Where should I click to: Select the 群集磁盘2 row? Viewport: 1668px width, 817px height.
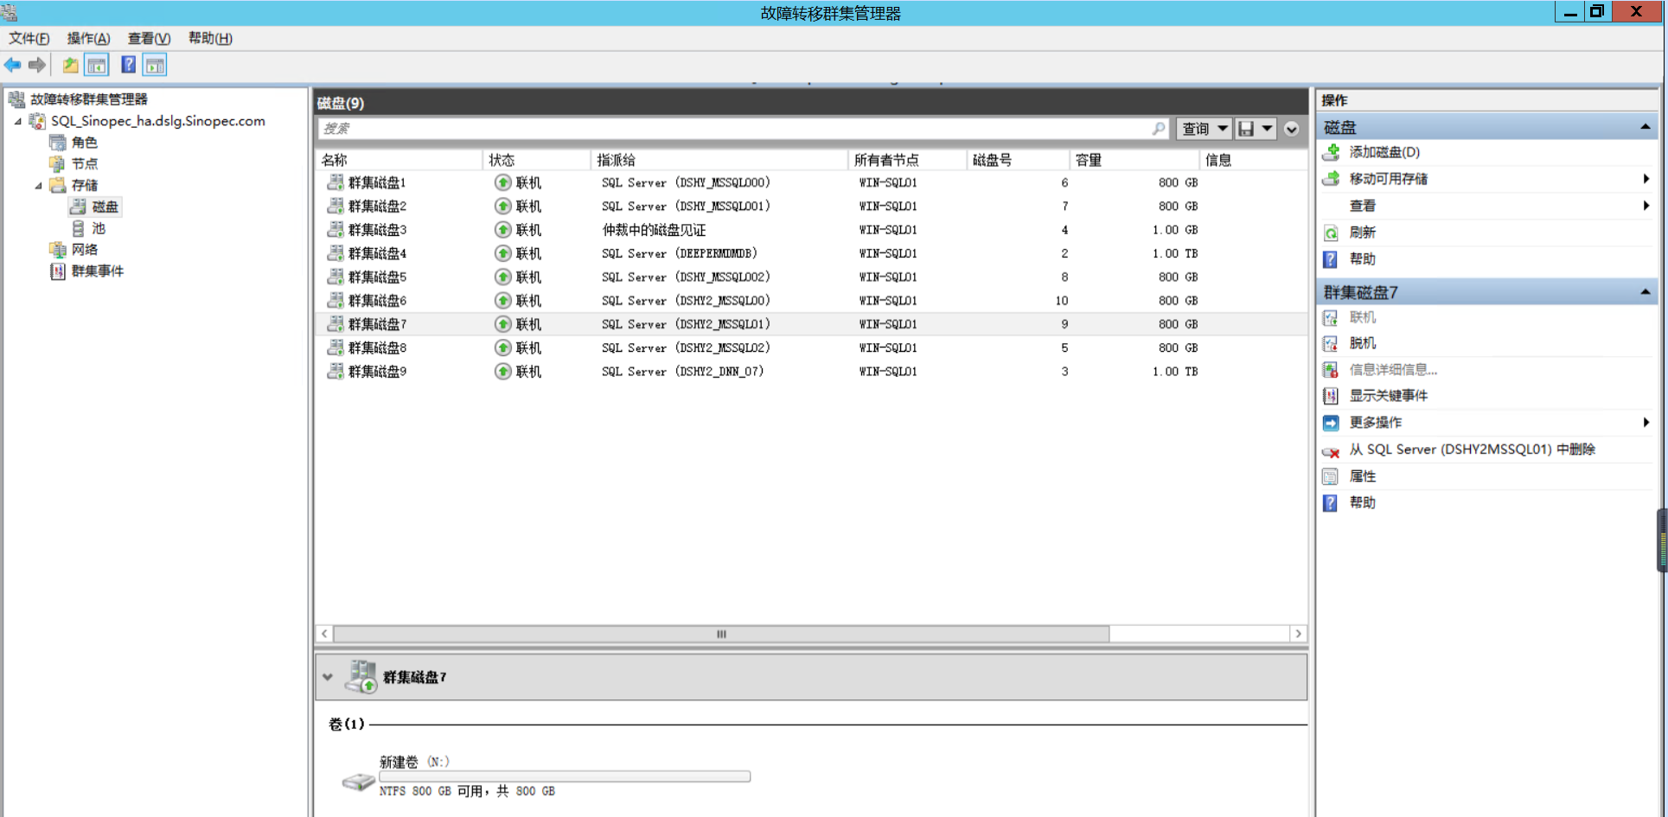coord(811,206)
